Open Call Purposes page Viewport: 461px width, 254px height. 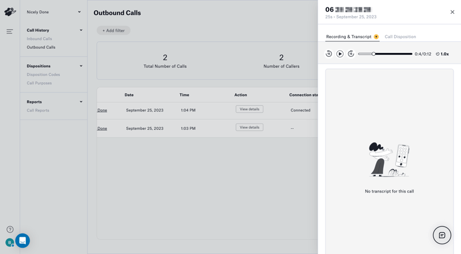pos(39,83)
